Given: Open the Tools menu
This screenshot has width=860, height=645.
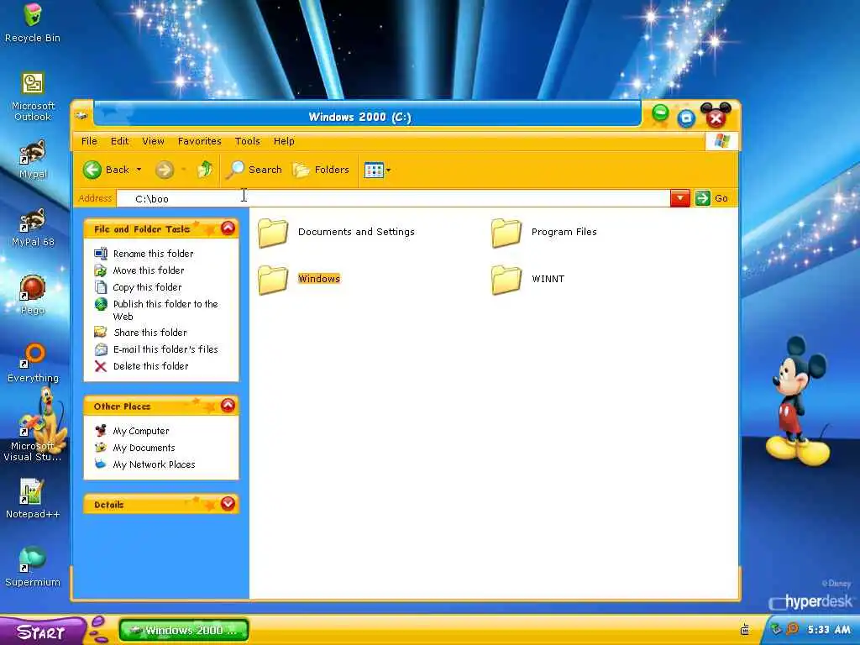Looking at the screenshot, I should coord(248,141).
